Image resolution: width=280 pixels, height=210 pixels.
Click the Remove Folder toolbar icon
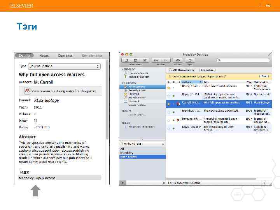coord(166,60)
